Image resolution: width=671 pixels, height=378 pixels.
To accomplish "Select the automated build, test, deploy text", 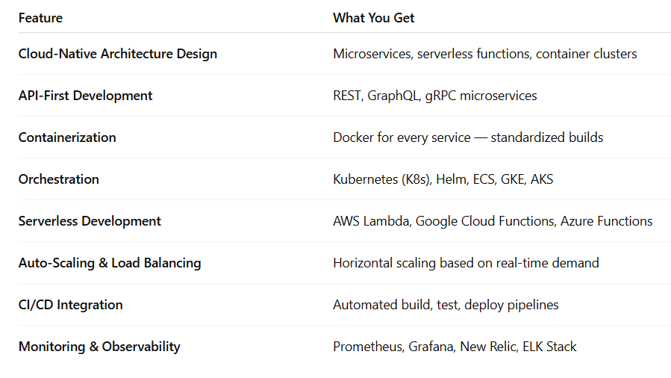I will (x=446, y=305).
